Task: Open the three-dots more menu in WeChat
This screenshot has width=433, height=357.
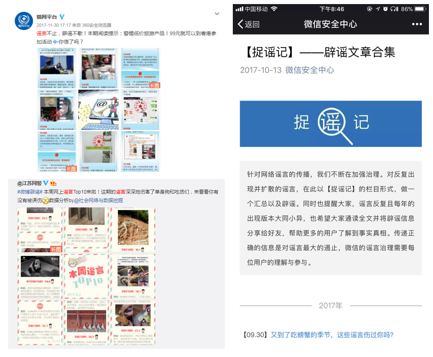Action: pyautogui.click(x=417, y=24)
